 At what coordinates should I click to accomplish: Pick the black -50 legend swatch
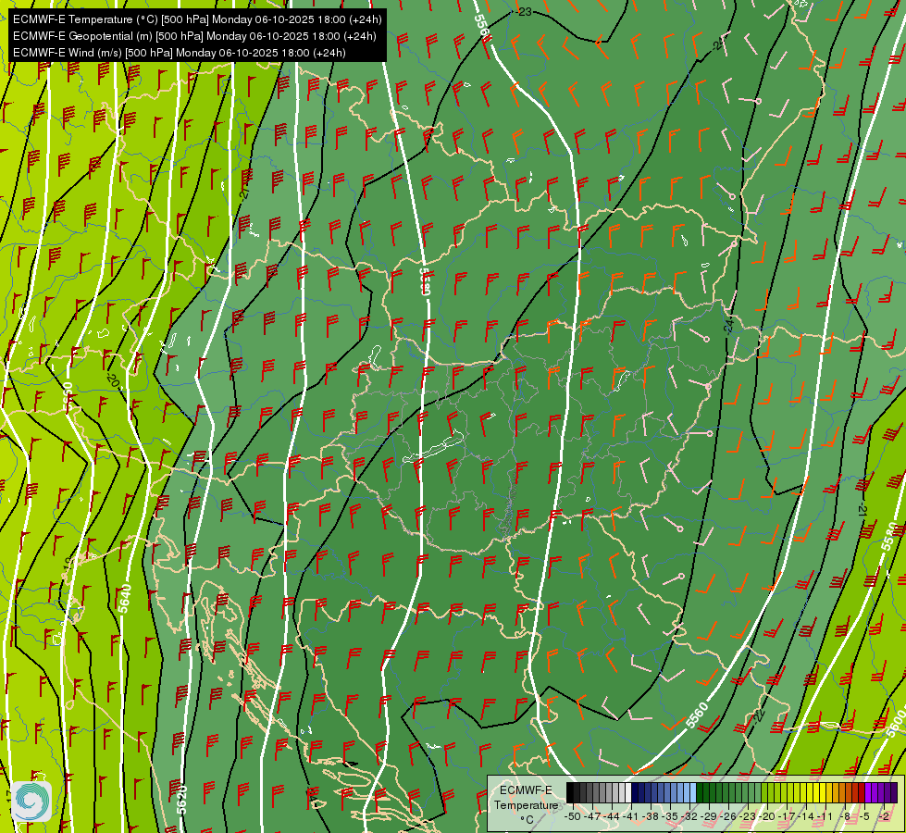570,792
